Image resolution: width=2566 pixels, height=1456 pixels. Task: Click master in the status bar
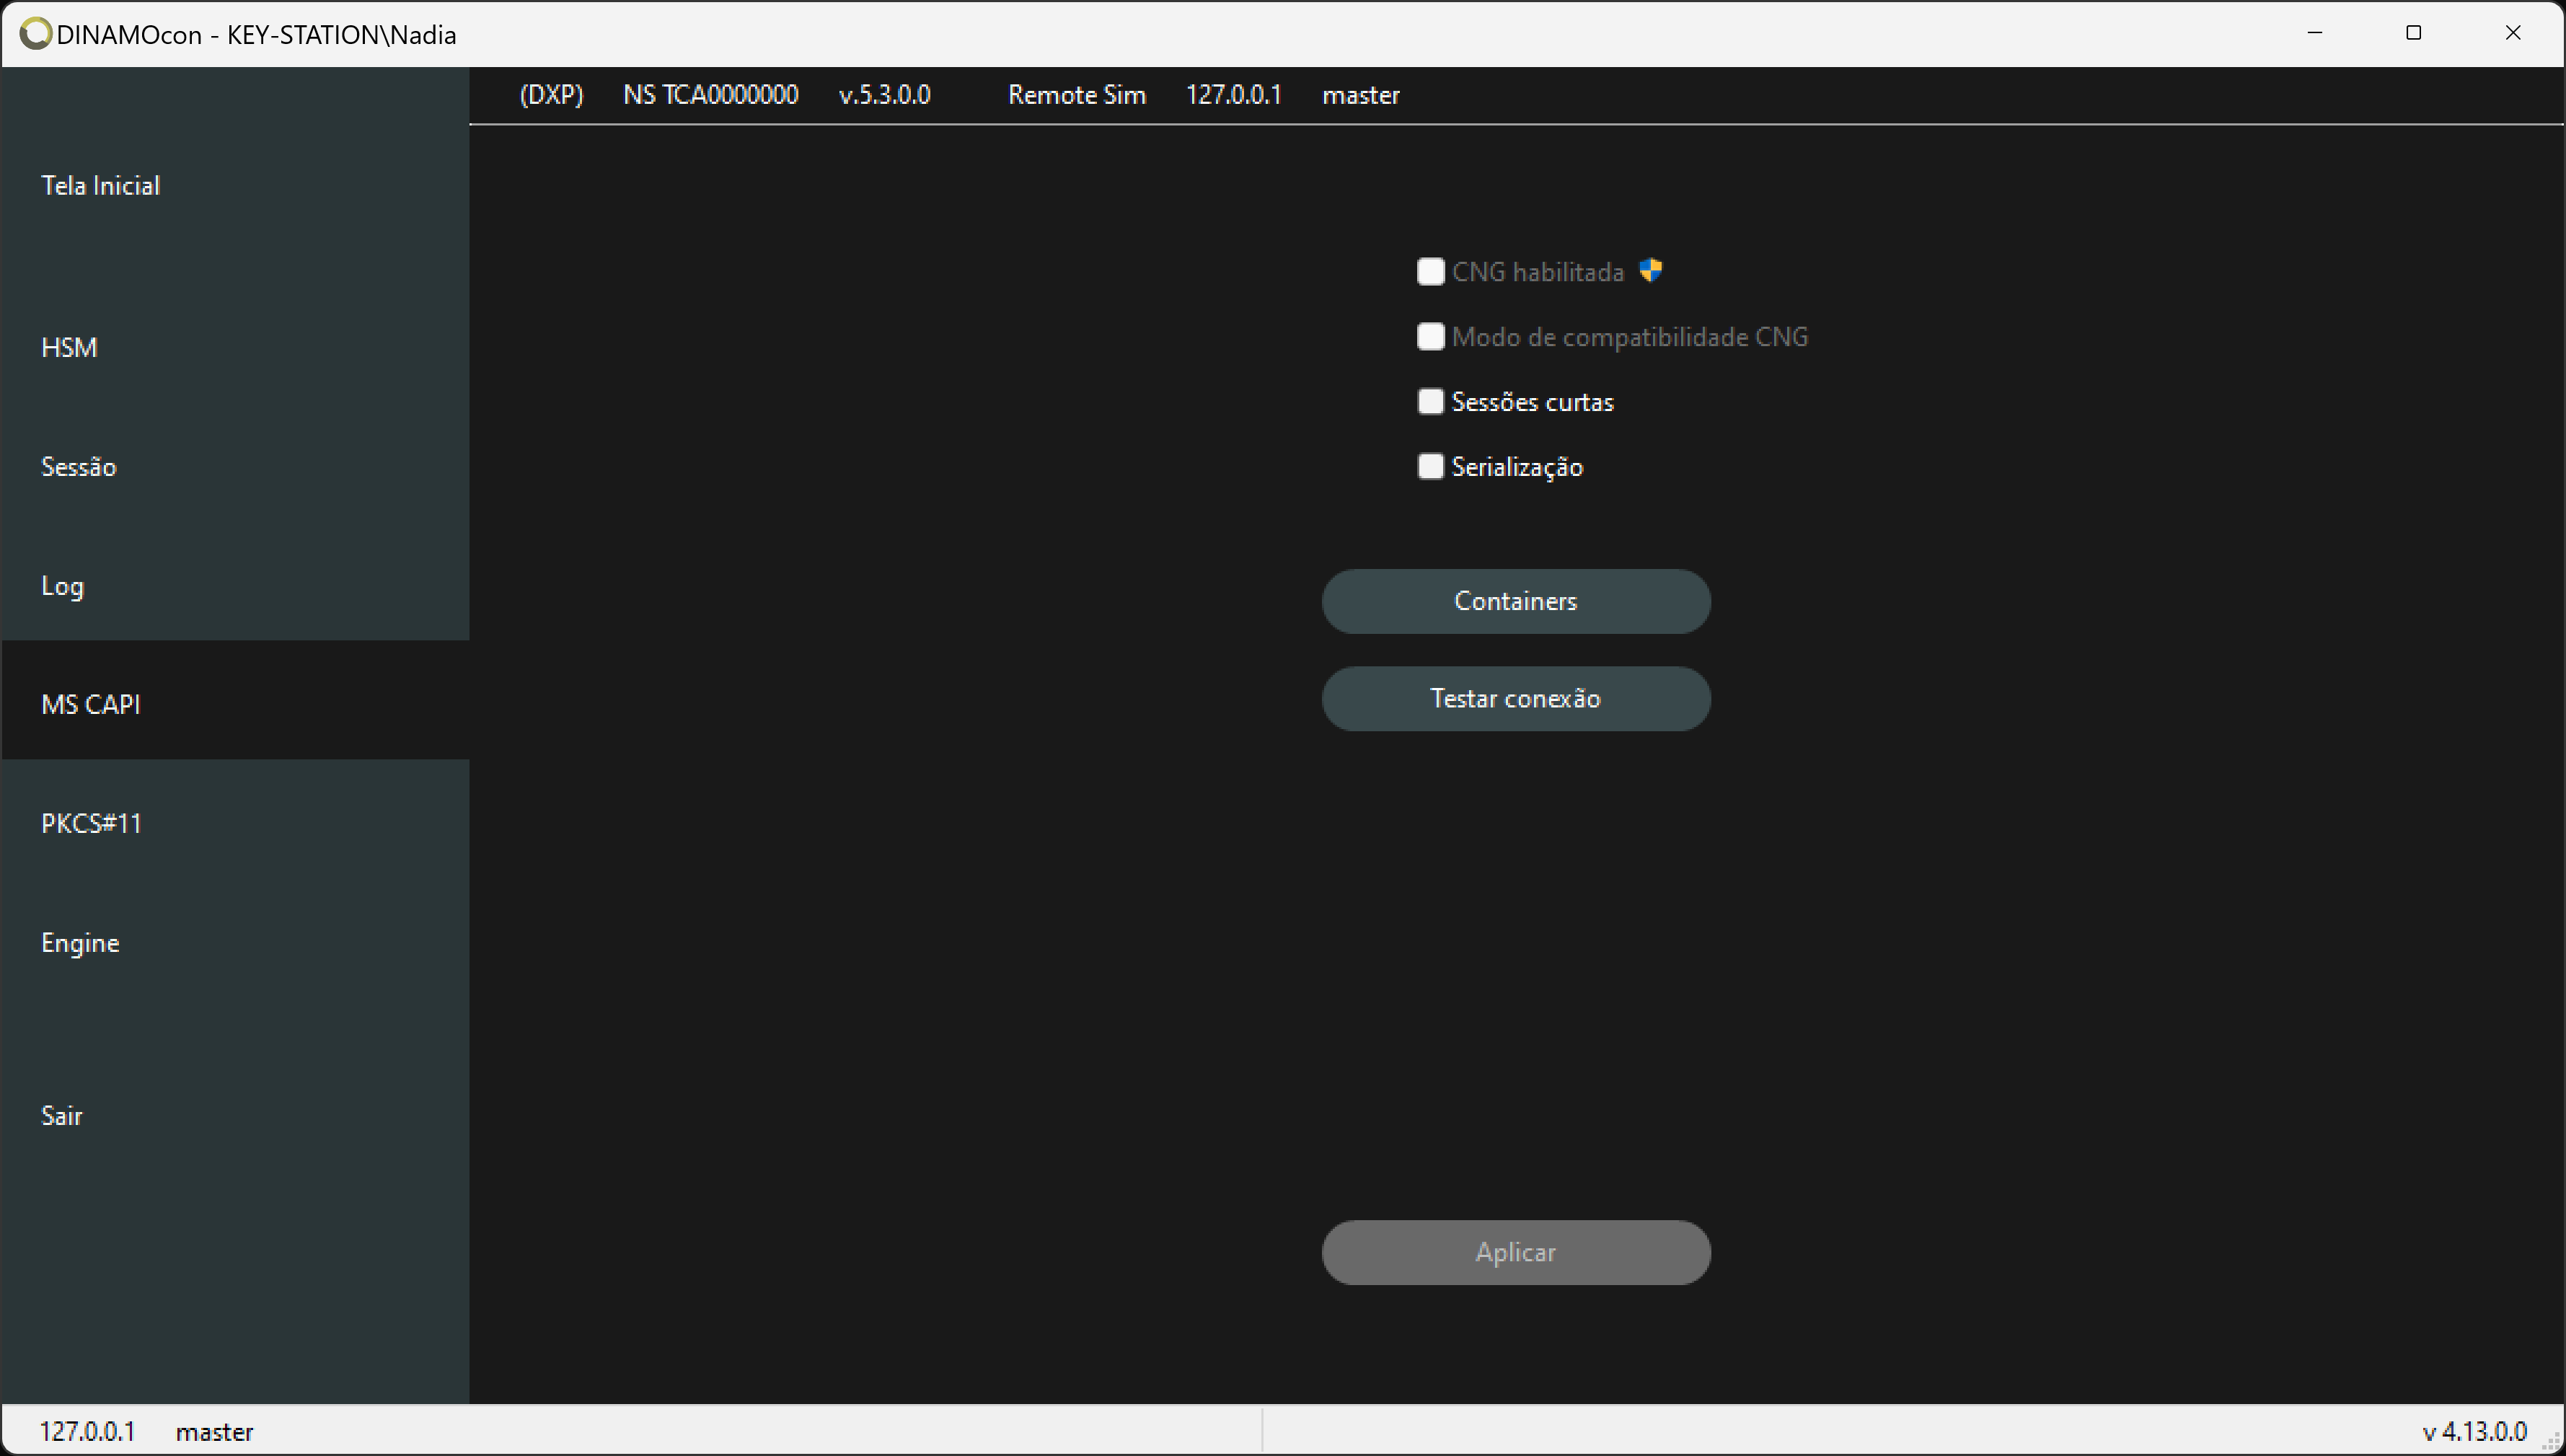214,1432
